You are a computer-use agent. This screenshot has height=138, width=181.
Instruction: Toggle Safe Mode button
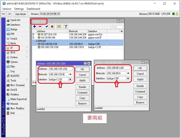(x=21, y=14)
